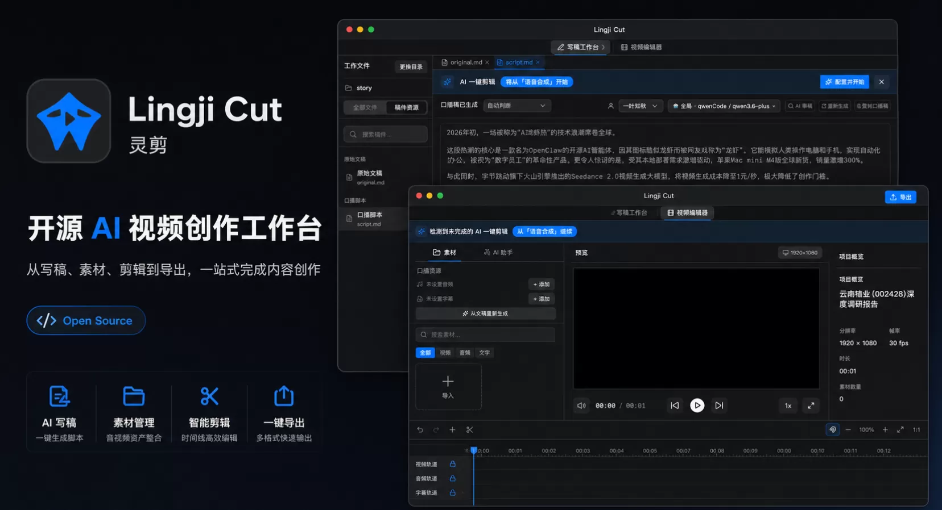Close the script.md tab with its X
This screenshot has width=942, height=510.
pos(538,62)
